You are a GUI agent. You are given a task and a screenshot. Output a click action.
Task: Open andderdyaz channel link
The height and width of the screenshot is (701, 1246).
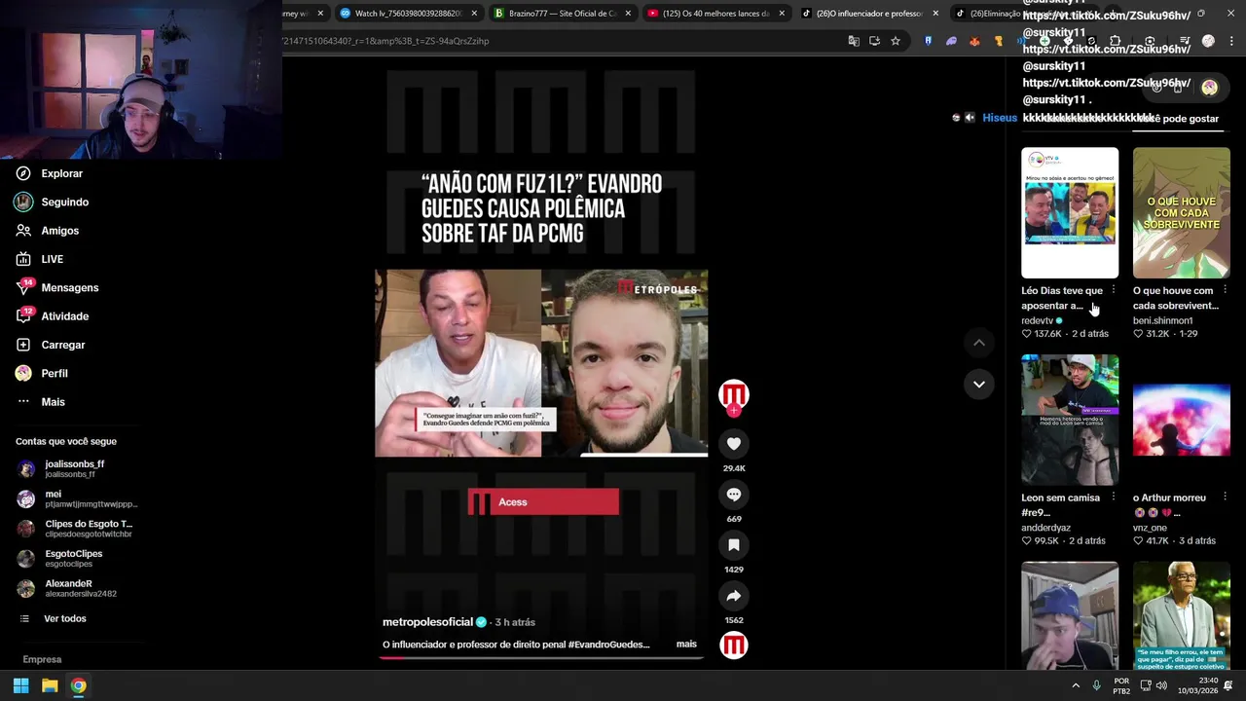click(x=1045, y=528)
